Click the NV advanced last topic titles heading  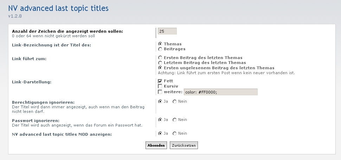coord(58,8)
